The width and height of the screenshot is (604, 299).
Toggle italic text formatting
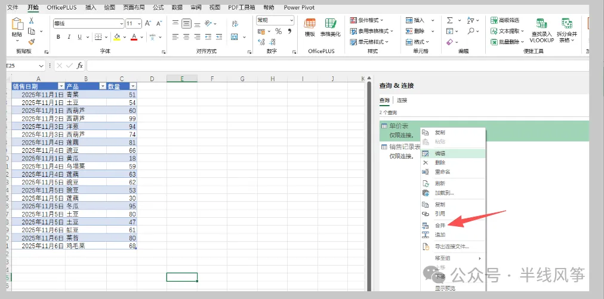click(x=69, y=37)
